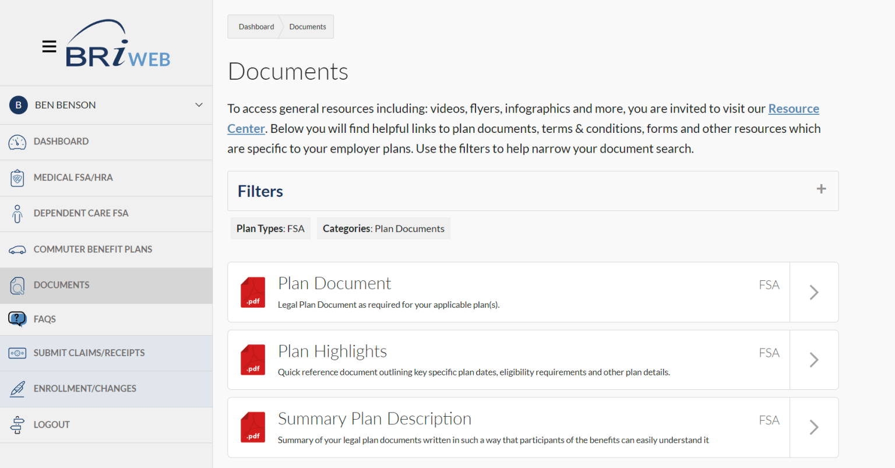Image resolution: width=895 pixels, height=468 pixels.
Task: Select Documents in the breadcrumb trail
Action: [308, 26]
